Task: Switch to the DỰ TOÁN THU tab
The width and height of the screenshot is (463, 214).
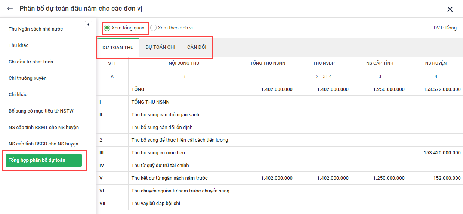Action: (x=118, y=47)
